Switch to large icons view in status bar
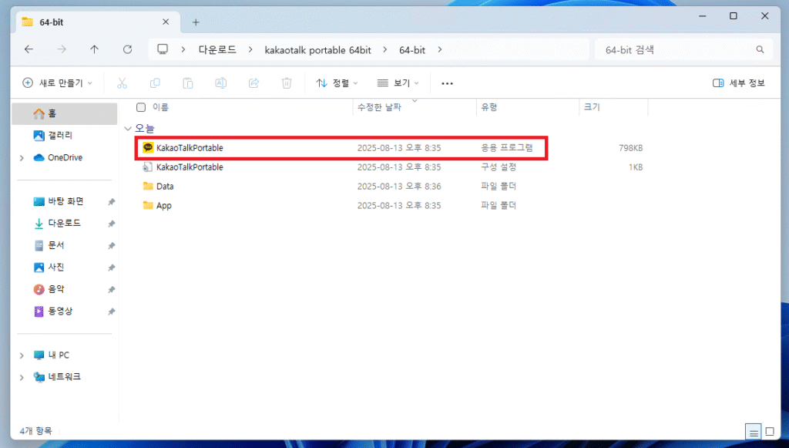 coord(769,431)
